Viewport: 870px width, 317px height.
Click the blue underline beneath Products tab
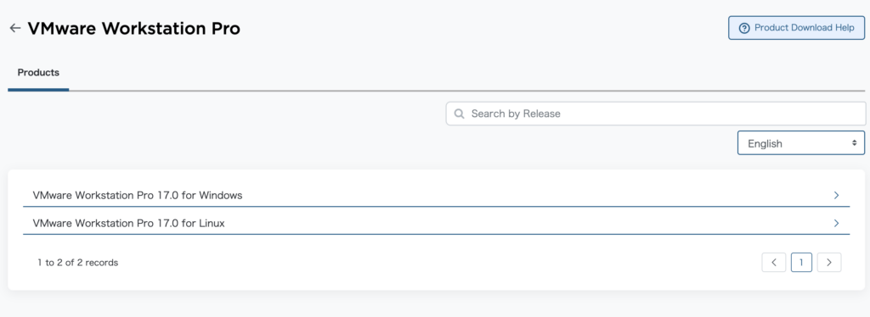[x=38, y=89]
